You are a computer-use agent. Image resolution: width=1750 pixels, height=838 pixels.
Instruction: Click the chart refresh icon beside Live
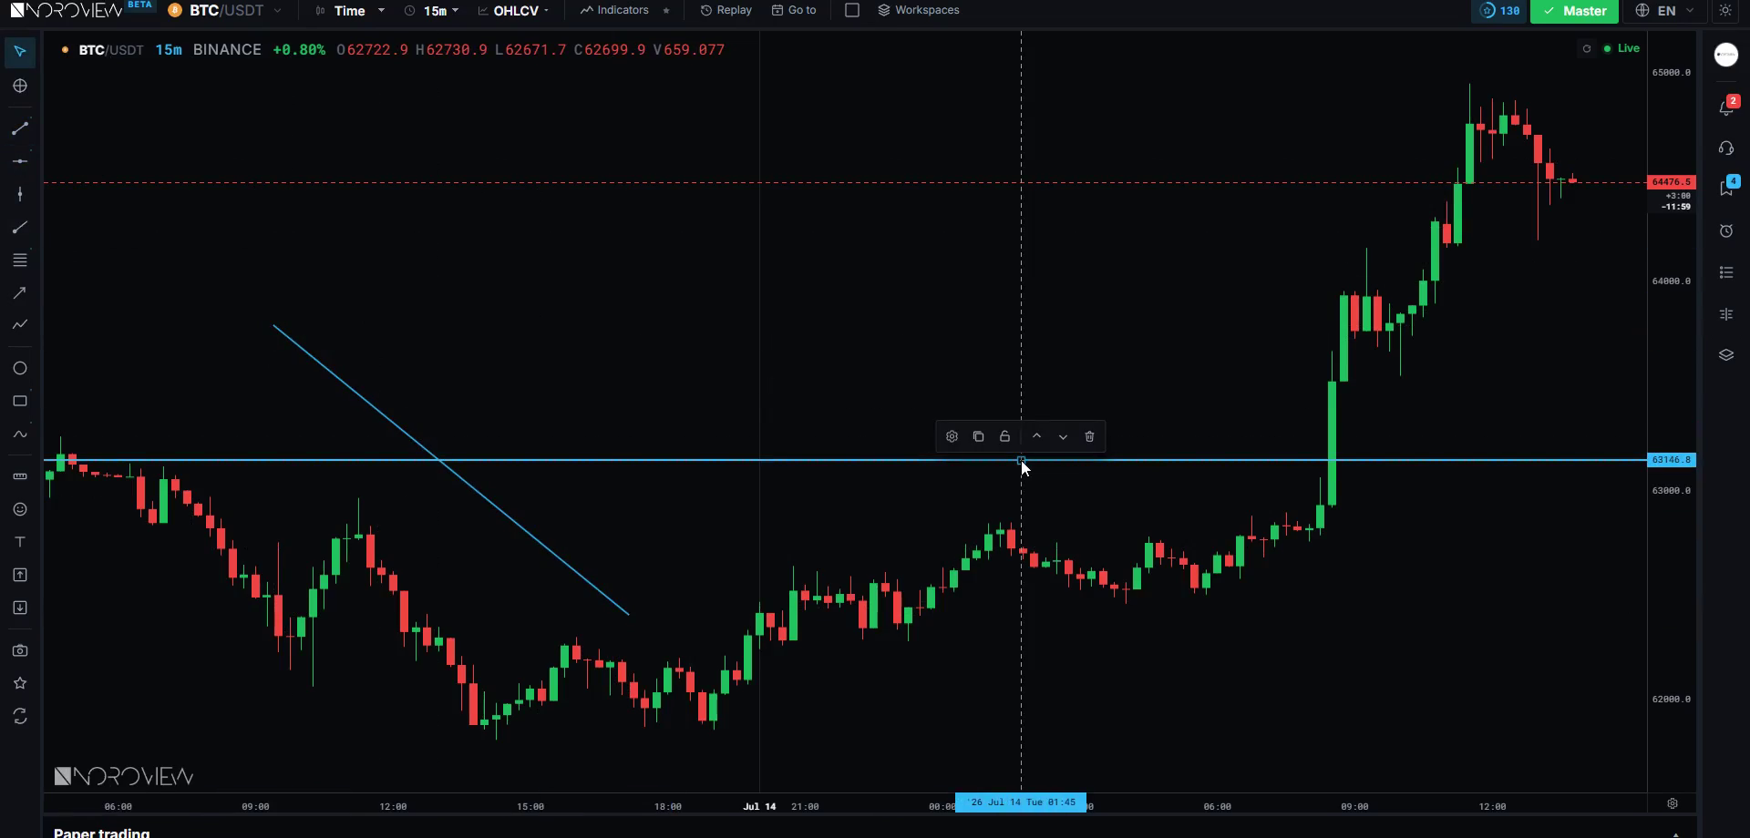tap(1587, 49)
